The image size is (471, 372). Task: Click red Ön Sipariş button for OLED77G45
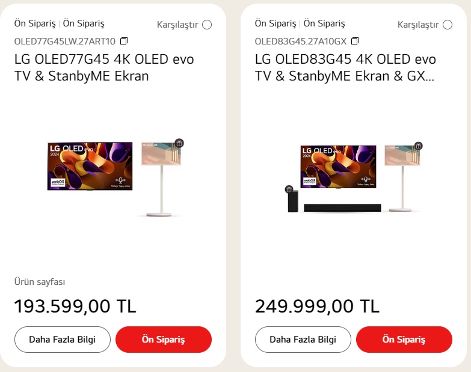[164, 340]
